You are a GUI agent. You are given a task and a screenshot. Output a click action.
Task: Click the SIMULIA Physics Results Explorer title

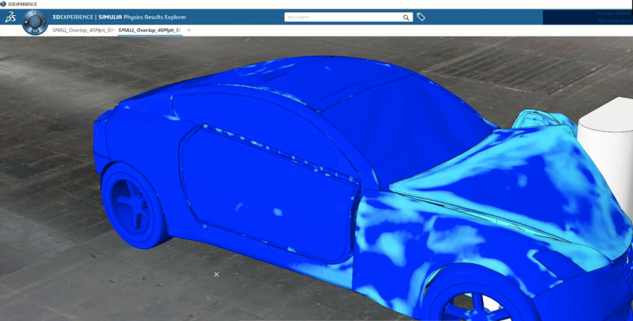120,17
